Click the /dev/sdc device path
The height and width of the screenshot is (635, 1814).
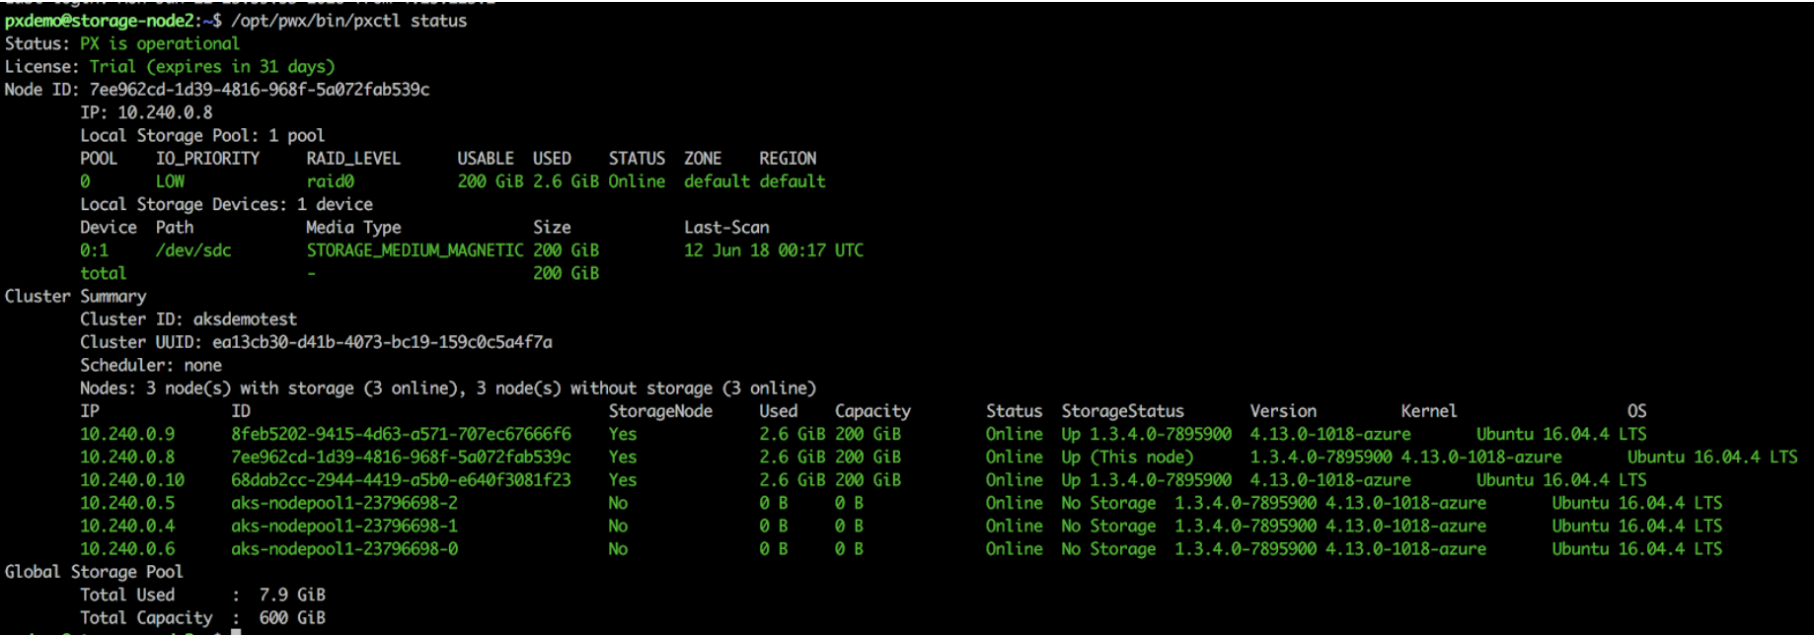(192, 250)
